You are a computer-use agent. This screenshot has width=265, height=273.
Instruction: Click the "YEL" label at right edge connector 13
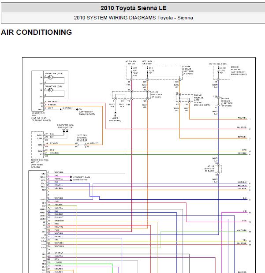(x=245, y=240)
